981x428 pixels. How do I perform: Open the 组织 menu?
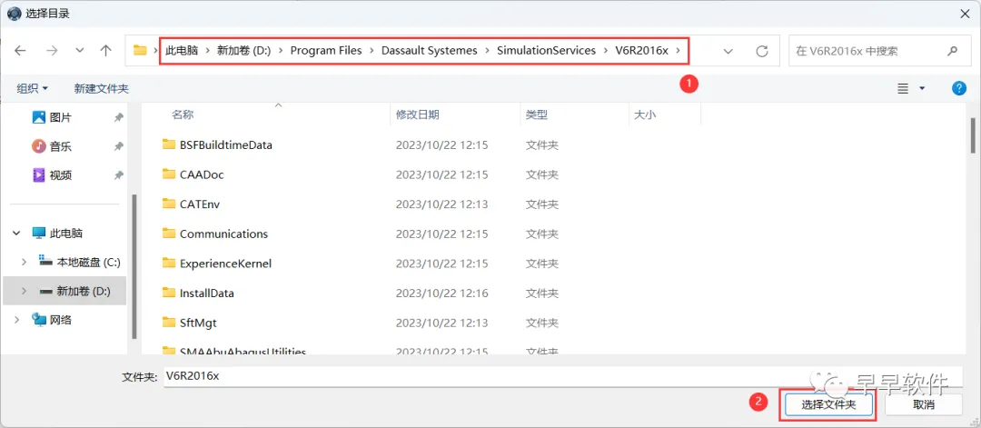coord(32,89)
